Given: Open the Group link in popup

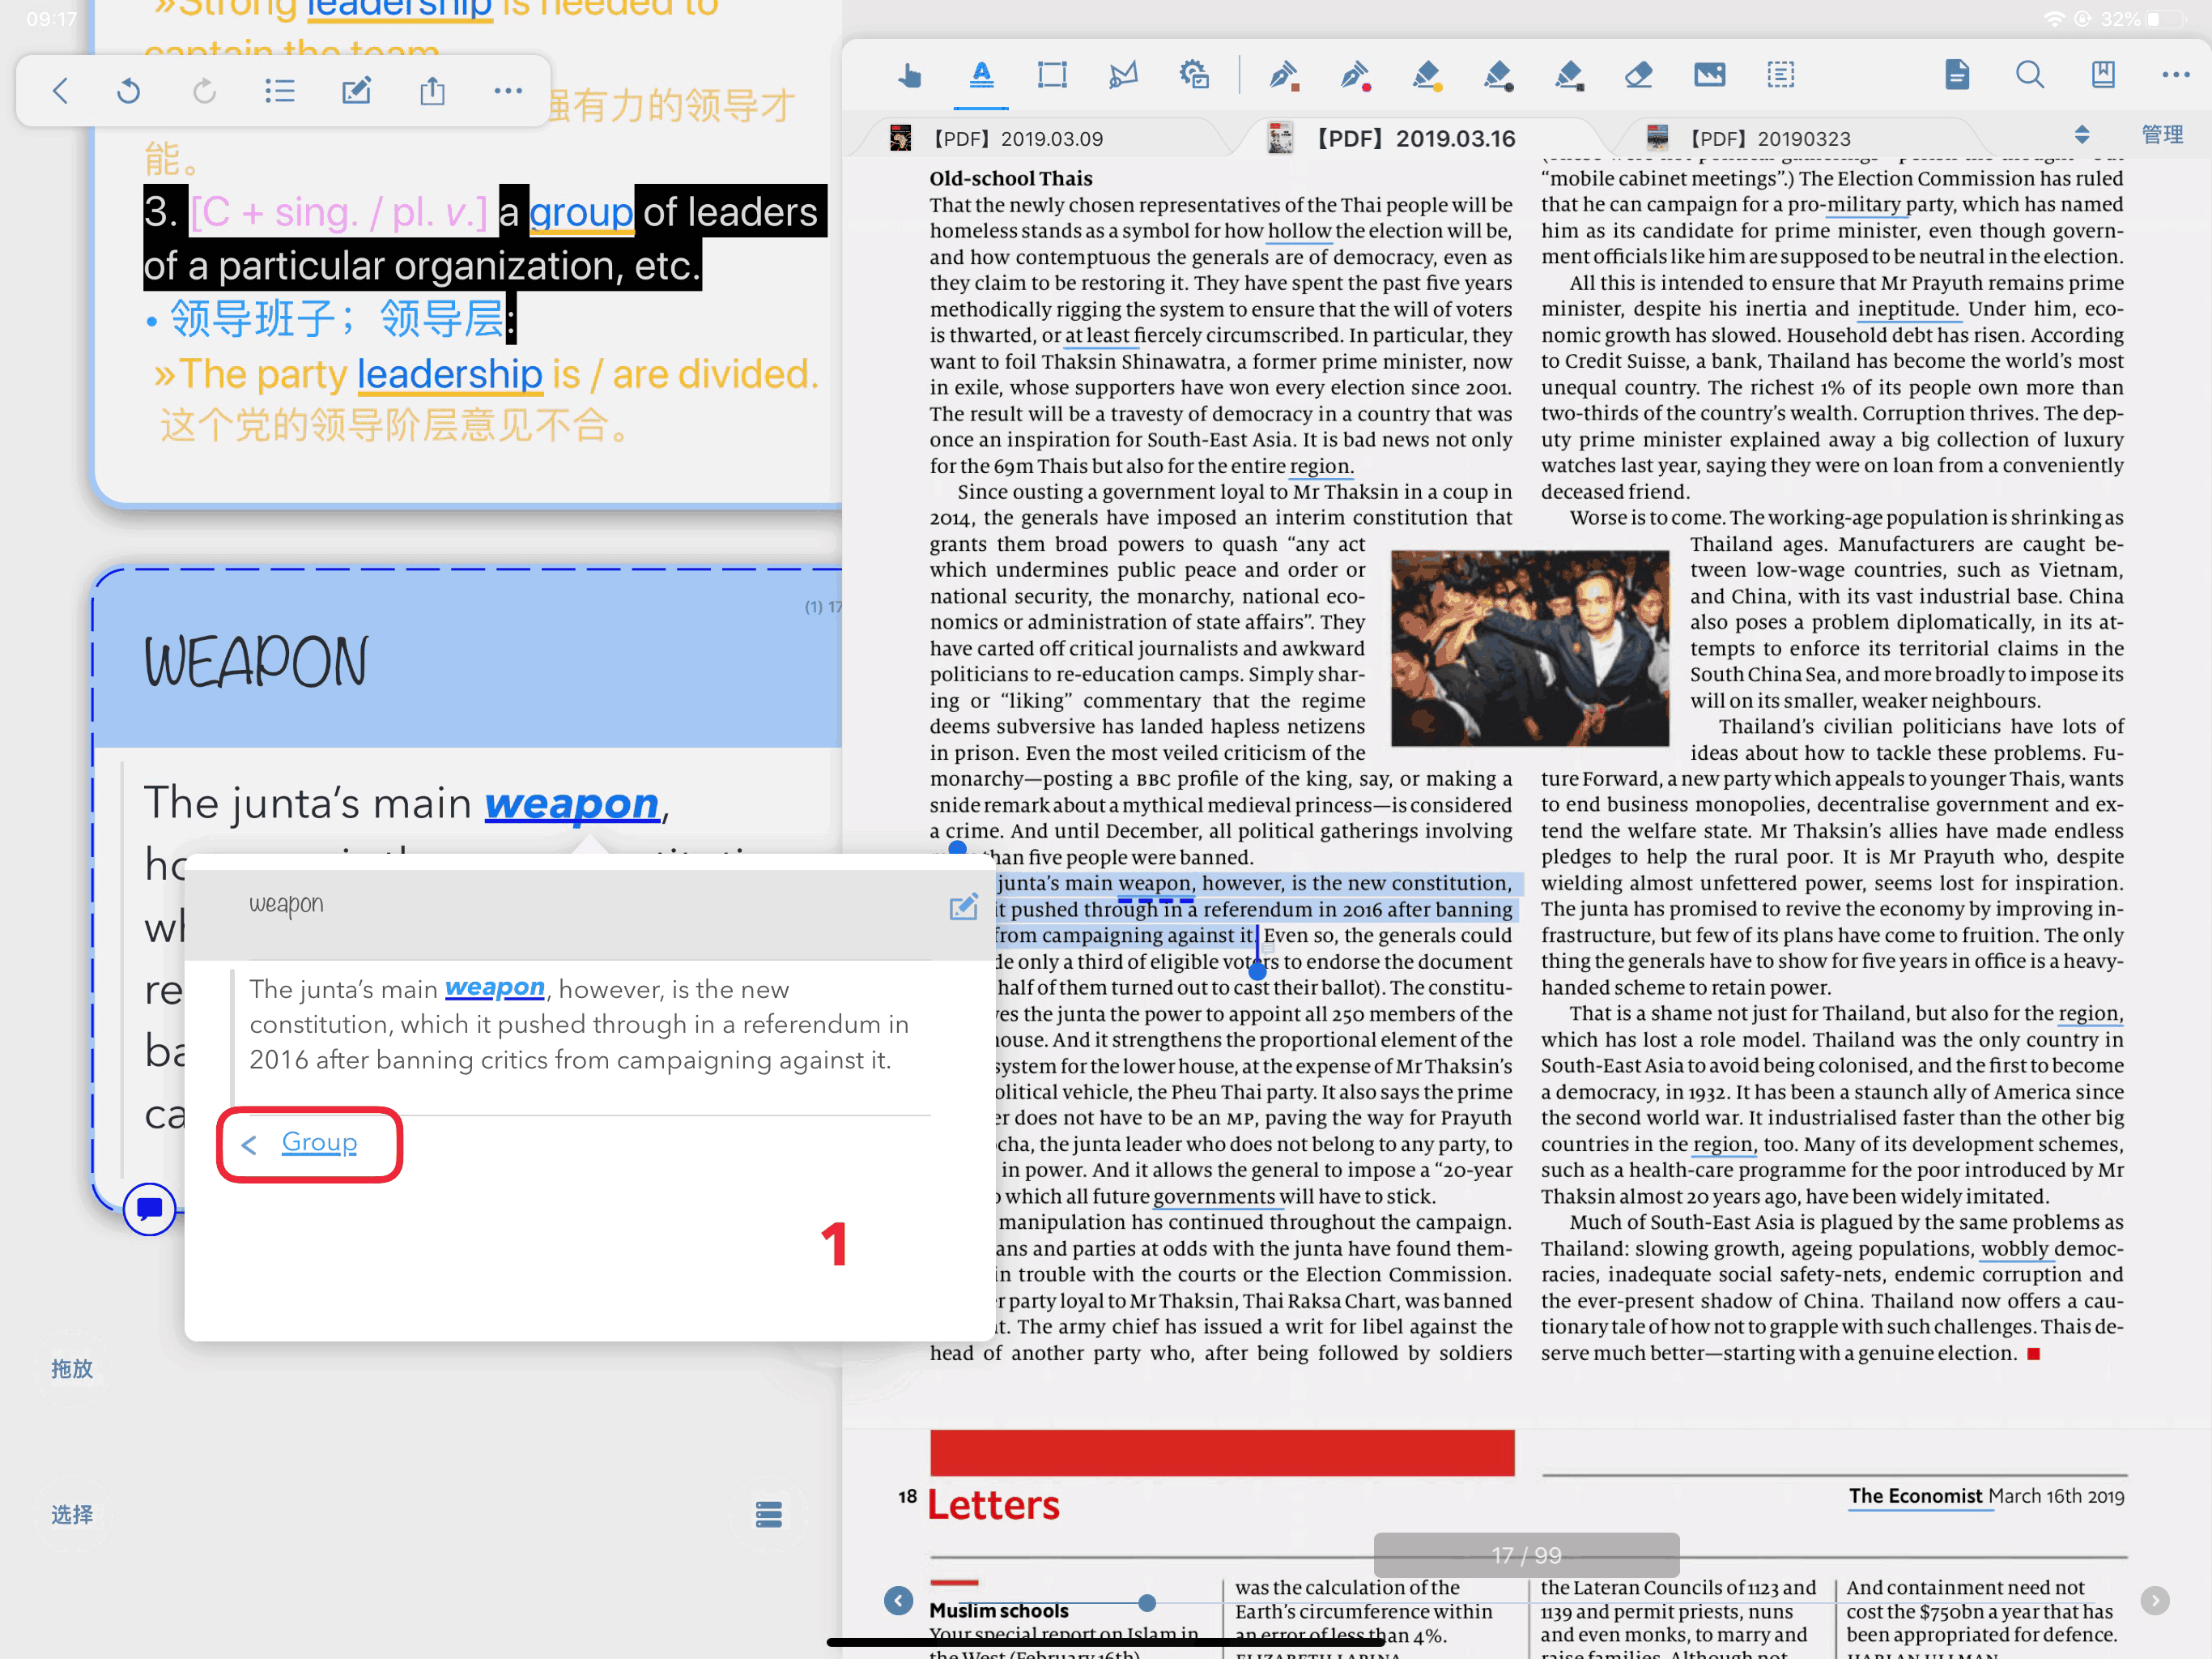Looking at the screenshot, I should click(319, 1143).
